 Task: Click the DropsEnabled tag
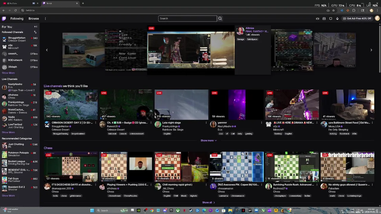(78, 134)
